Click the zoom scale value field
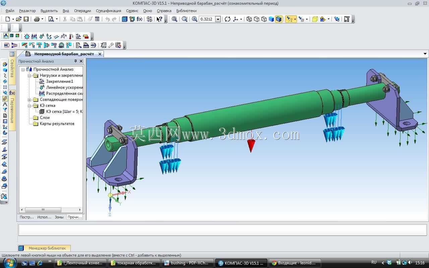This screenshot has height=268, width=429. tap(207, 19)
